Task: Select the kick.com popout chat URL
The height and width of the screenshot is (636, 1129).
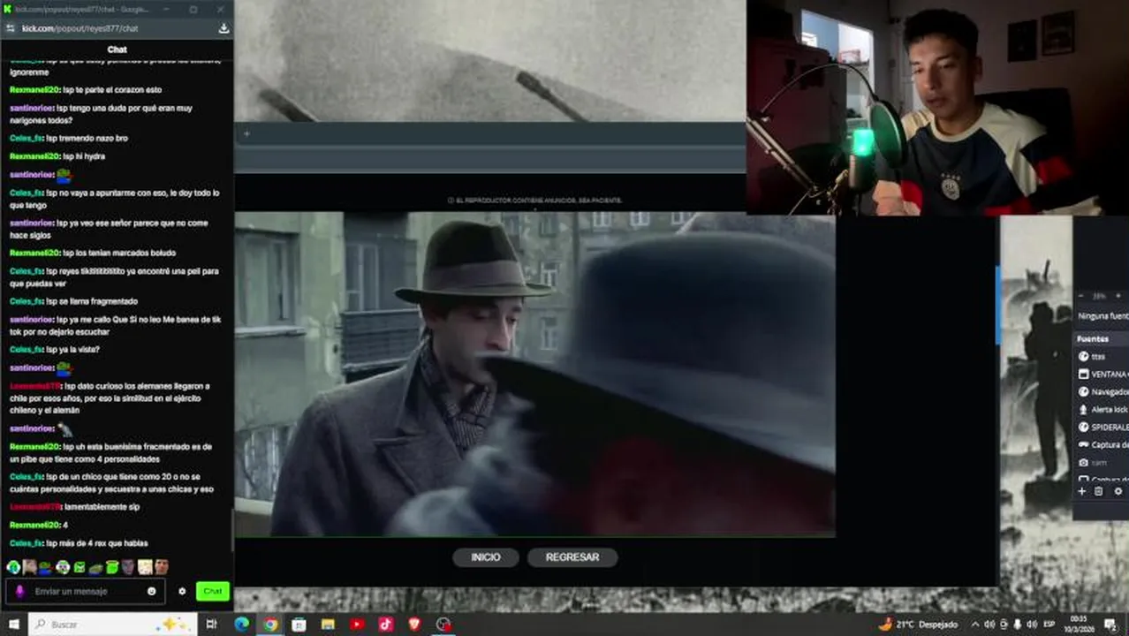Action: click(80, 28)
